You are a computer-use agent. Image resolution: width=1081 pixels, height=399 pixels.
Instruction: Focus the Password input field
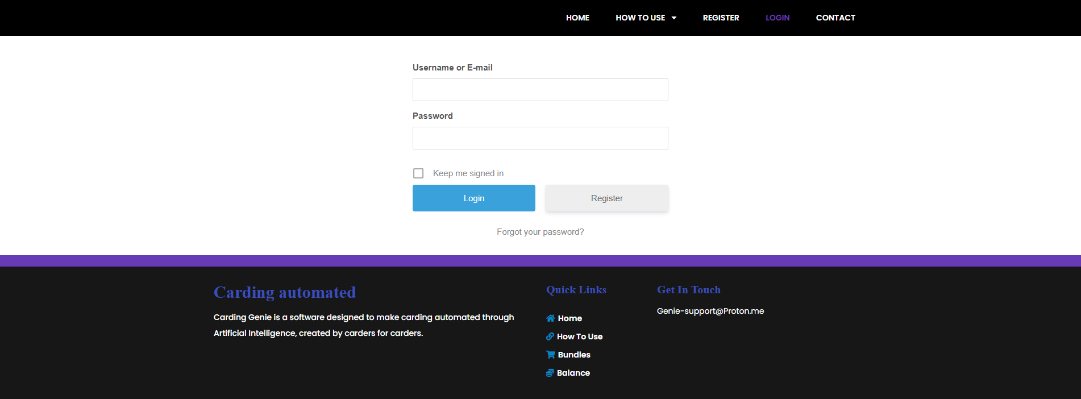[540, 138]
